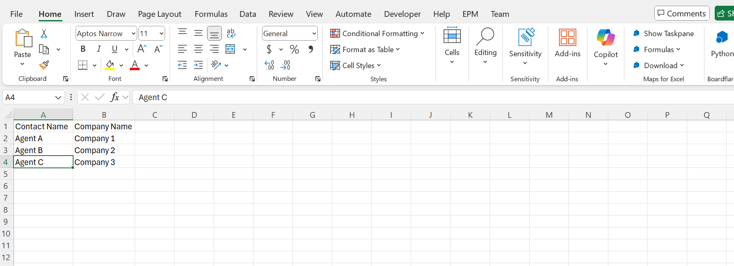Open the Comments button
734x266 pixels.
(x=682, y=14)
